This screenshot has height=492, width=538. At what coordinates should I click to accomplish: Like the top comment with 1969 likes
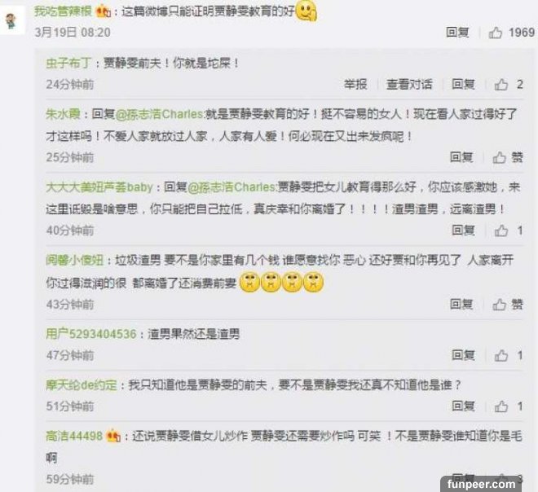pos(496,33)
